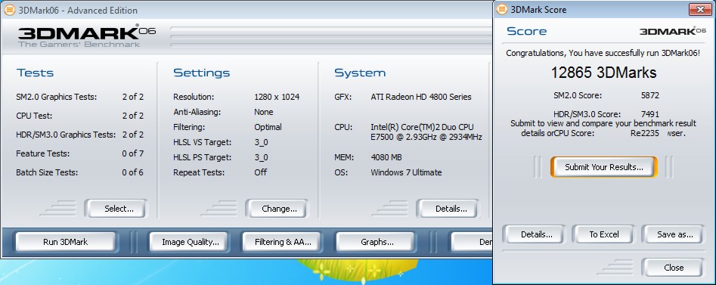Viewport: 716px width, 285px height.
Task: Open Image Quality options
Action: 191,242
